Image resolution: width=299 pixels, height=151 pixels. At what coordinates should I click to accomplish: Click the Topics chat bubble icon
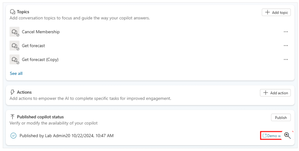(13, 12)
